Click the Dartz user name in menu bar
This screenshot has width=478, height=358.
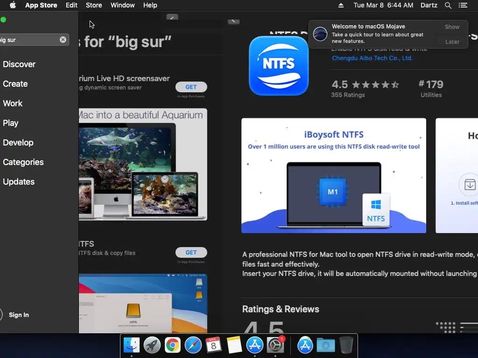pos(429,5)
